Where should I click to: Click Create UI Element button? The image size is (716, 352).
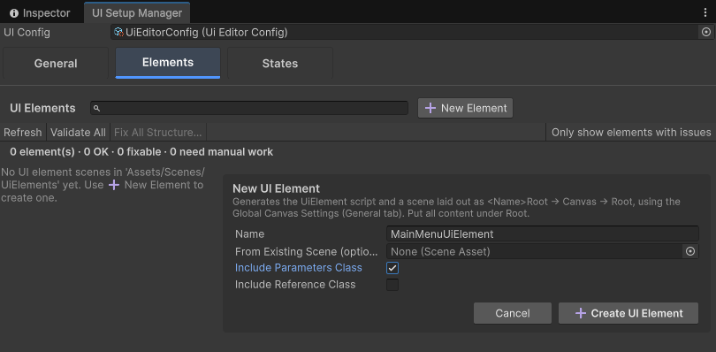628,313
